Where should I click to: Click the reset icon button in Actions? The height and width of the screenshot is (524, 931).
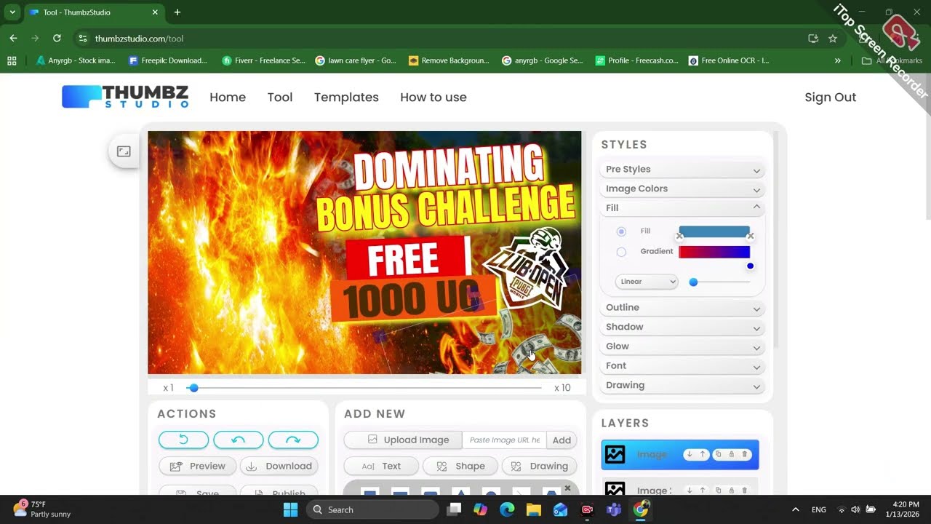tap(183, 440)
